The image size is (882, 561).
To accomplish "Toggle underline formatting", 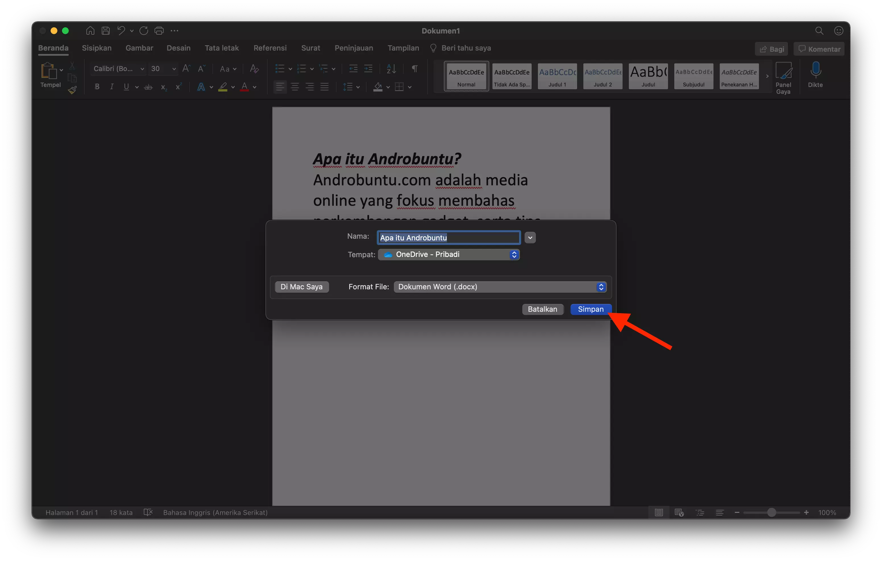I will tap(126, 87).
